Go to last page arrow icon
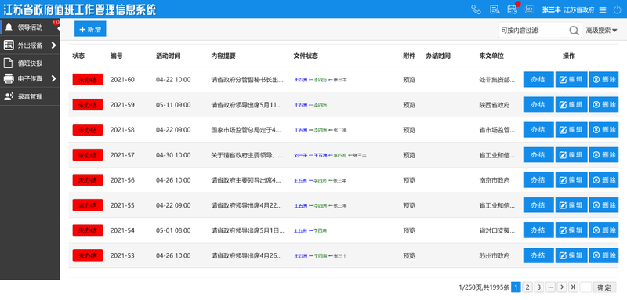Image resolution: width=627 pixels, height=300 pixels. [x=574, y=287]
